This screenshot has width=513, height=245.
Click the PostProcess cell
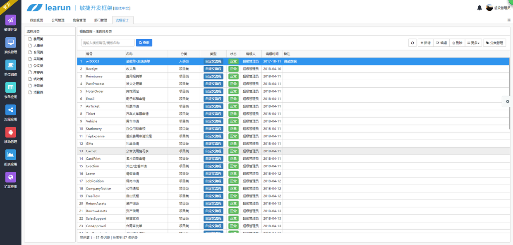point(105,84)
